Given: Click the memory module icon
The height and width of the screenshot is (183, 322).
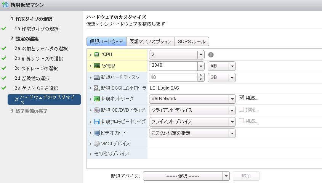Looking at the screenshot, I should coord(97,66).
